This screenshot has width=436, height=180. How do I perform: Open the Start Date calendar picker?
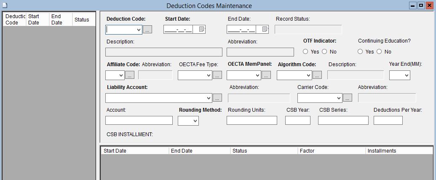click(201, 30)
